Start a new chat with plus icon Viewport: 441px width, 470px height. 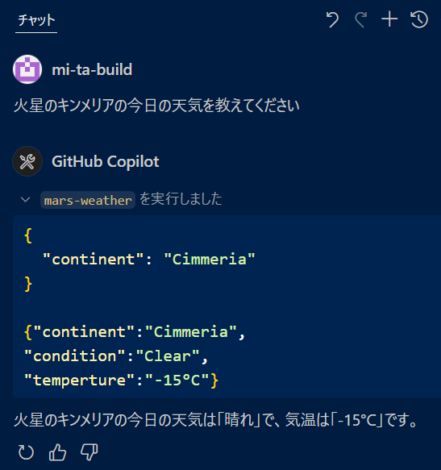coord(389,19)
